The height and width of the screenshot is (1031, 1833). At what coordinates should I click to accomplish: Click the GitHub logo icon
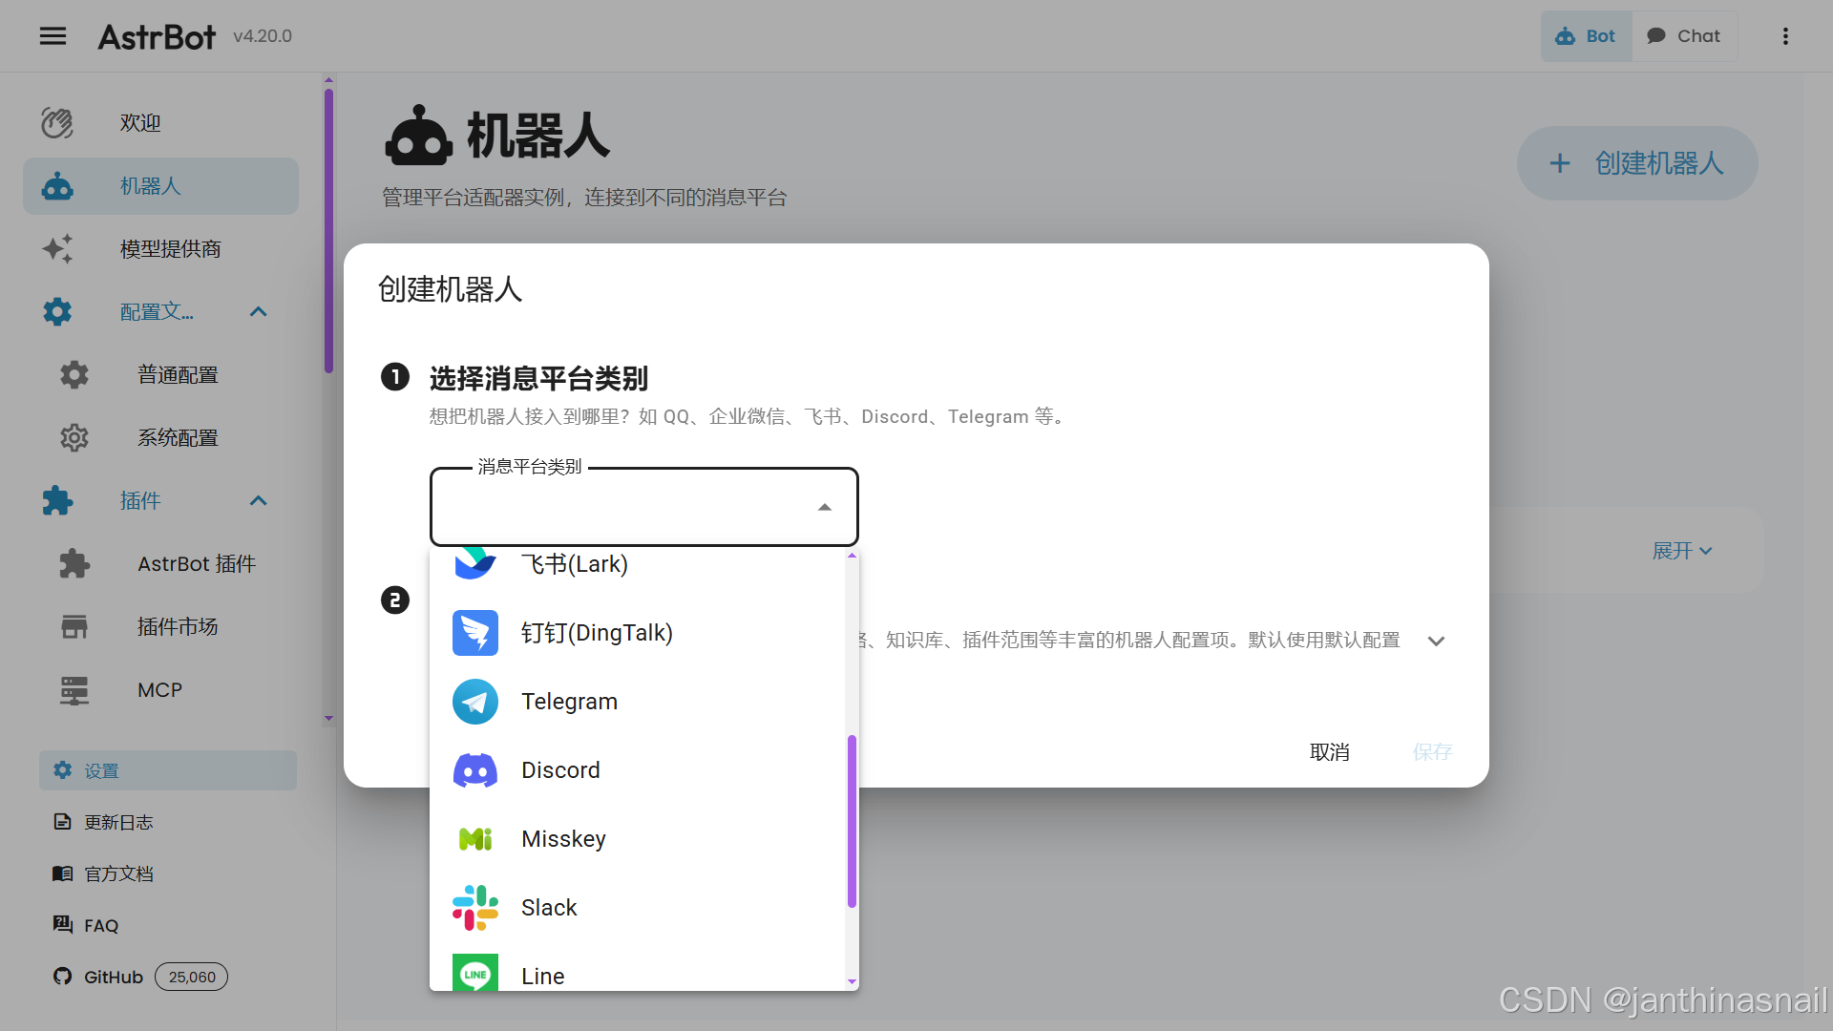pos(62,977)
